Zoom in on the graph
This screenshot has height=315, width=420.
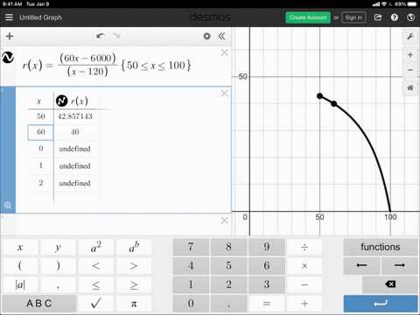pos(410,55)
